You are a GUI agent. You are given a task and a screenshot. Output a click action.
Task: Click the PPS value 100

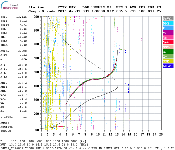[142, 11]
